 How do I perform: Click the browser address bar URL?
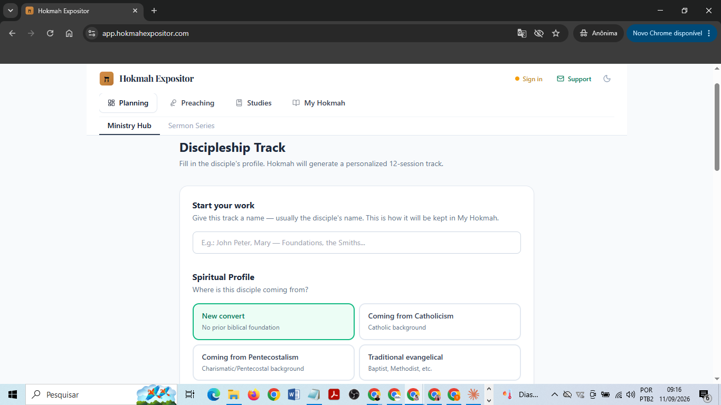[145, 33]
